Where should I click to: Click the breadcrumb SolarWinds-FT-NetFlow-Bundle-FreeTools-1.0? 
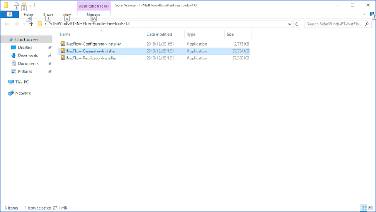pos(90,23)
